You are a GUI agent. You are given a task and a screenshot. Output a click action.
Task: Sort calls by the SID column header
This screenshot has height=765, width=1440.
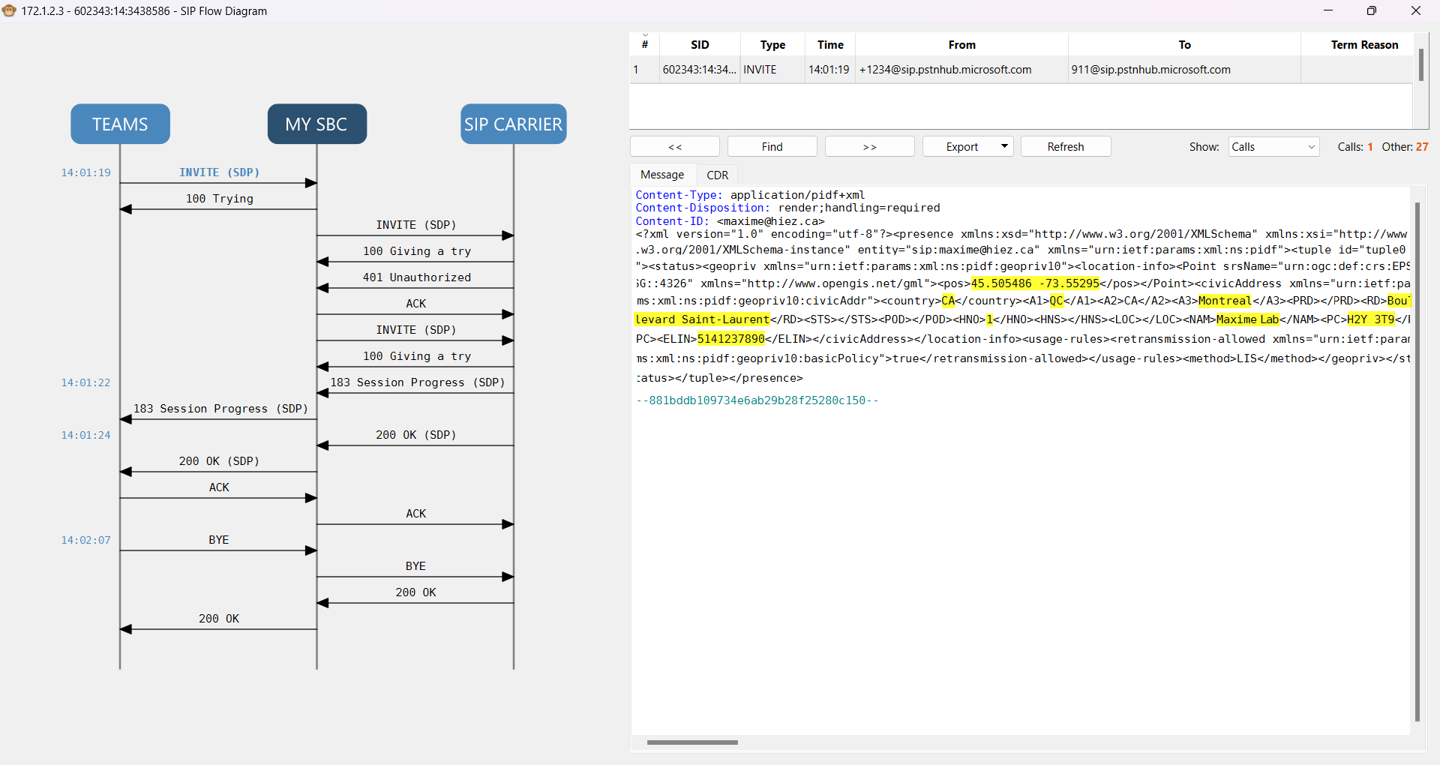(699, 45)
